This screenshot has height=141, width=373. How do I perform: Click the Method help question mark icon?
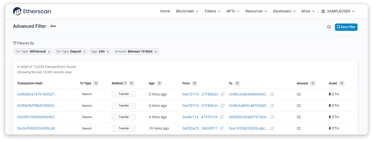125,83
